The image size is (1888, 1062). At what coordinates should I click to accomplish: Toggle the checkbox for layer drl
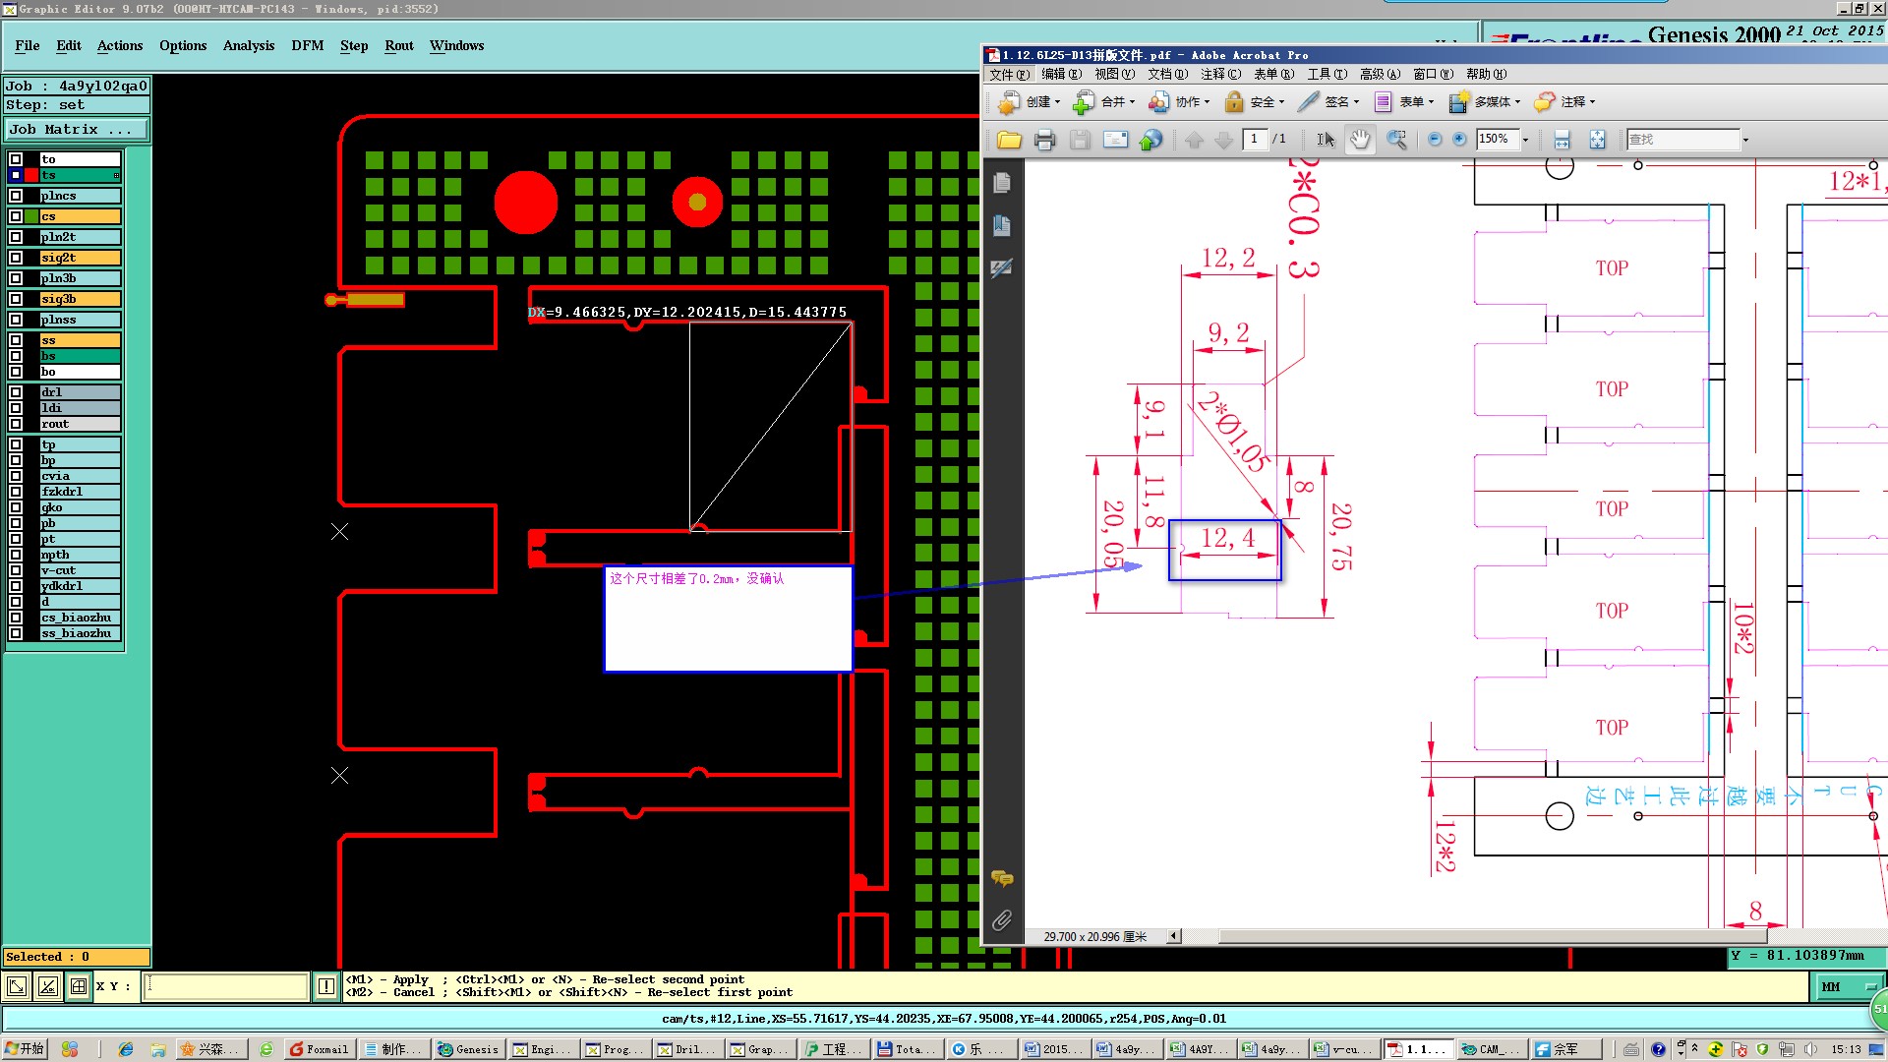pyautogui.click(x=16, y=392)
